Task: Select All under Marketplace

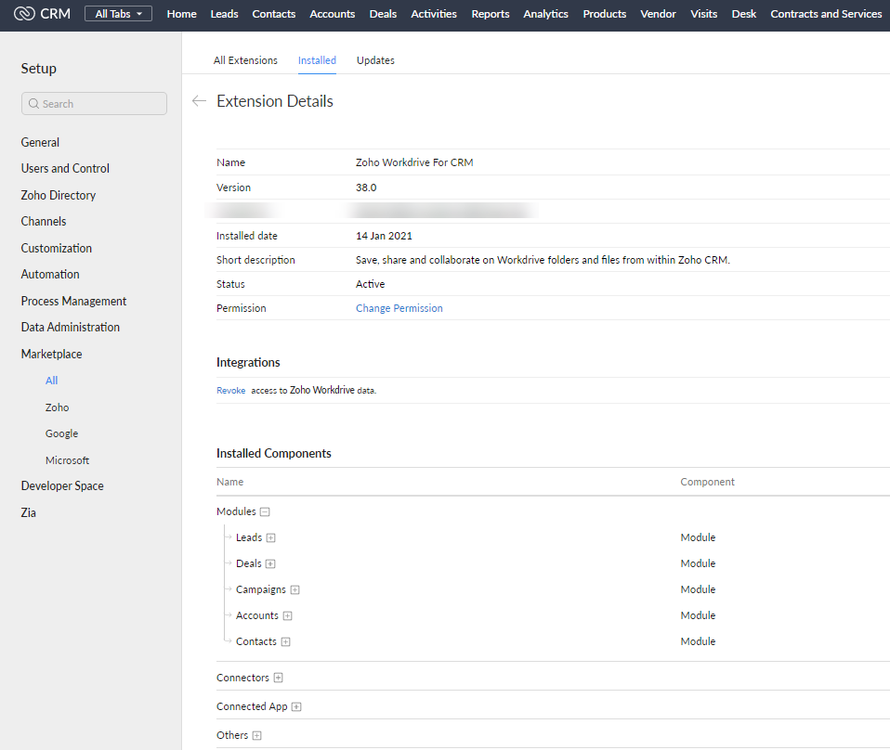Action: (51, 381)
